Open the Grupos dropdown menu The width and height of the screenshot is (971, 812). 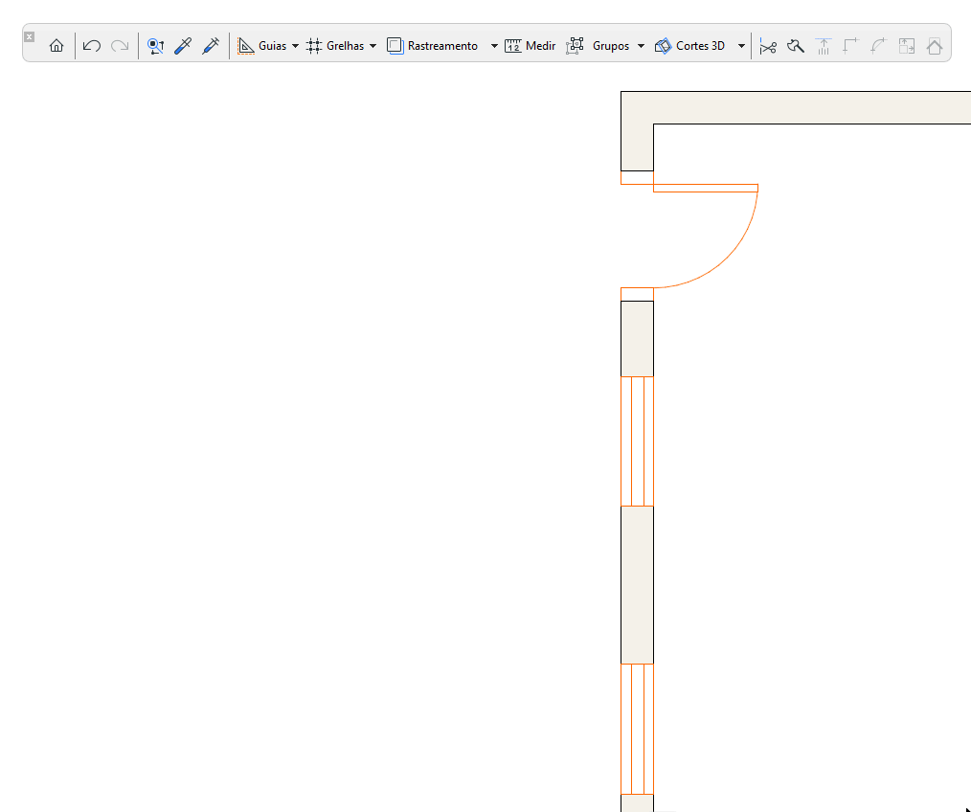[x=640, y=45]
